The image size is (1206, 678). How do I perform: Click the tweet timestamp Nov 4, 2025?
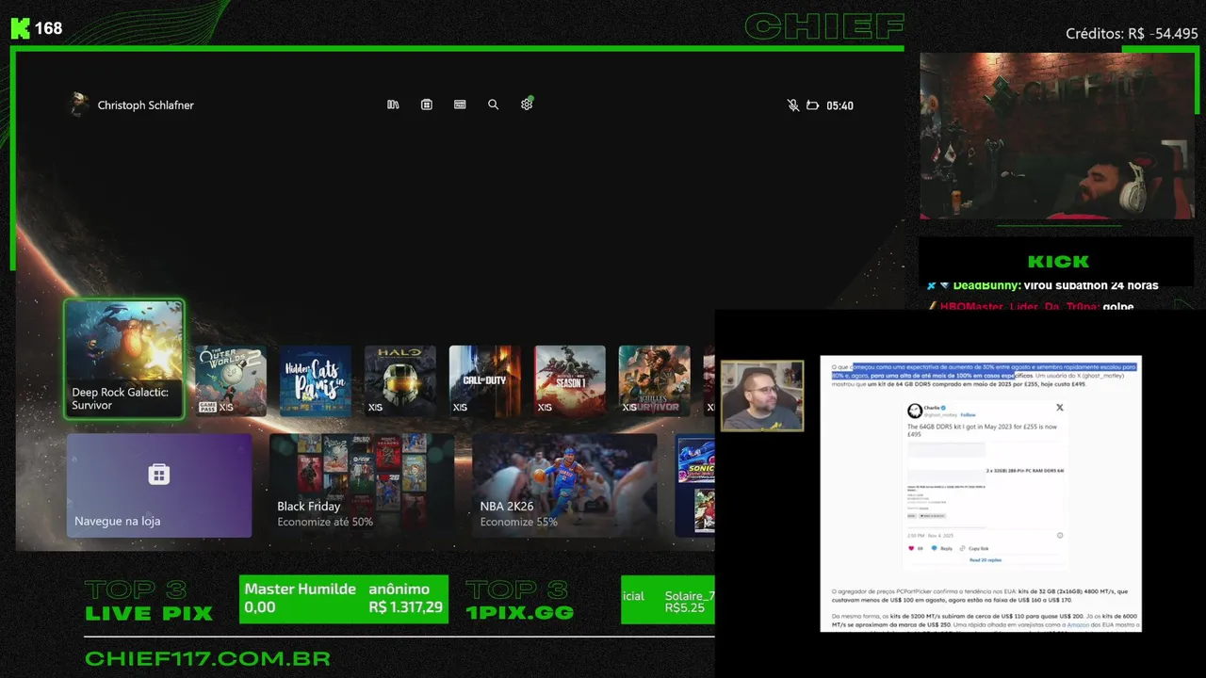pos(931,535)
